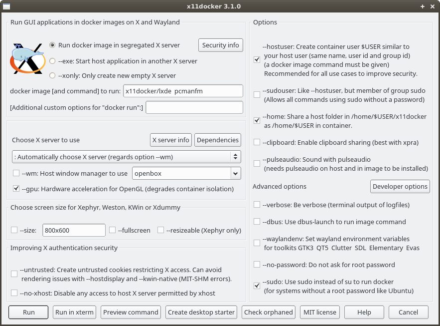The image size is (440, 326).
Task: Enable --sudouser option
Action: click(257, 94)
